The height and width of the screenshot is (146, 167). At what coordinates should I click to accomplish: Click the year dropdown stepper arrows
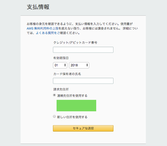87,65
